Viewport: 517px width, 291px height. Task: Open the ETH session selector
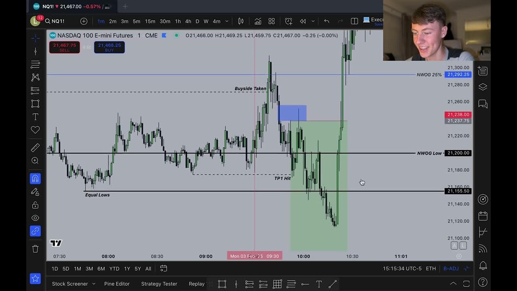431,269
